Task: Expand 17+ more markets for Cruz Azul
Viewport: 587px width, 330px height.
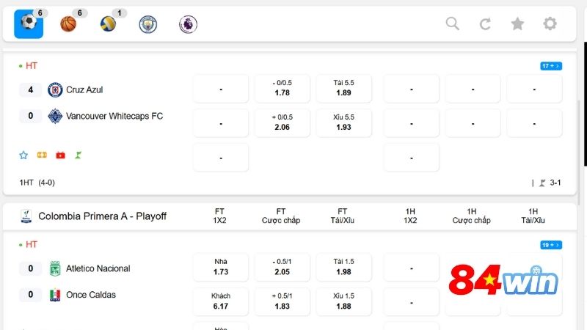Action: 551,66
